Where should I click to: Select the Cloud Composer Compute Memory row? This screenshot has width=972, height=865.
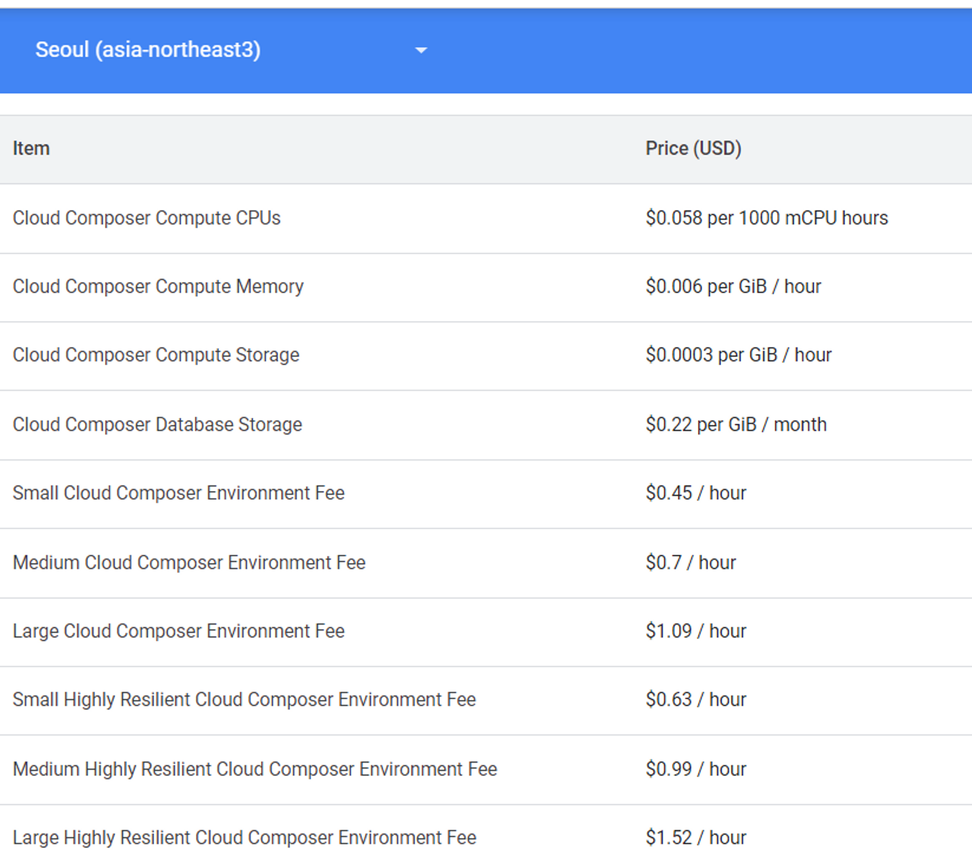(x=158, y=287)
